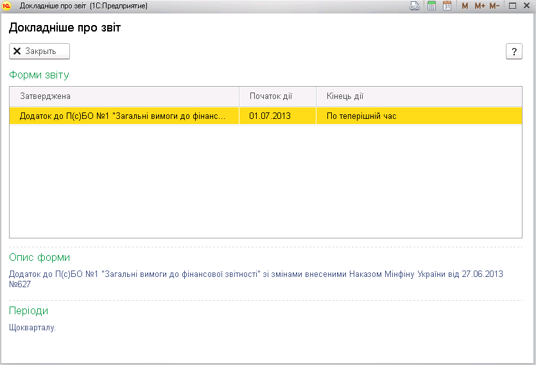The image size is (536, 365).
Task: Click the date cell 01.07.2013
Action: (277, 116)
